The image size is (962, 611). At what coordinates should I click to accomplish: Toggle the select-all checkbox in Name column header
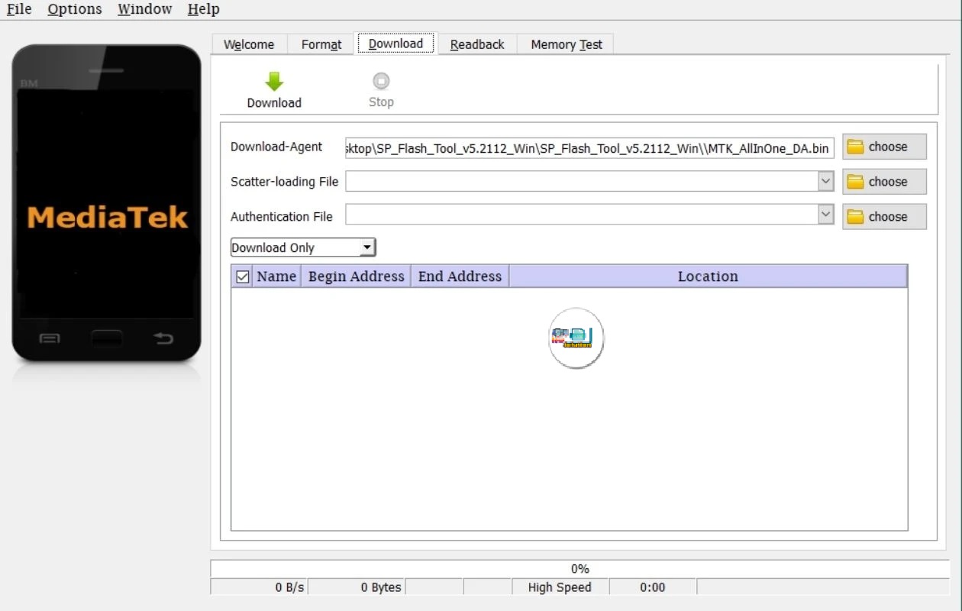pyautogui.click(x=242, y=276)
